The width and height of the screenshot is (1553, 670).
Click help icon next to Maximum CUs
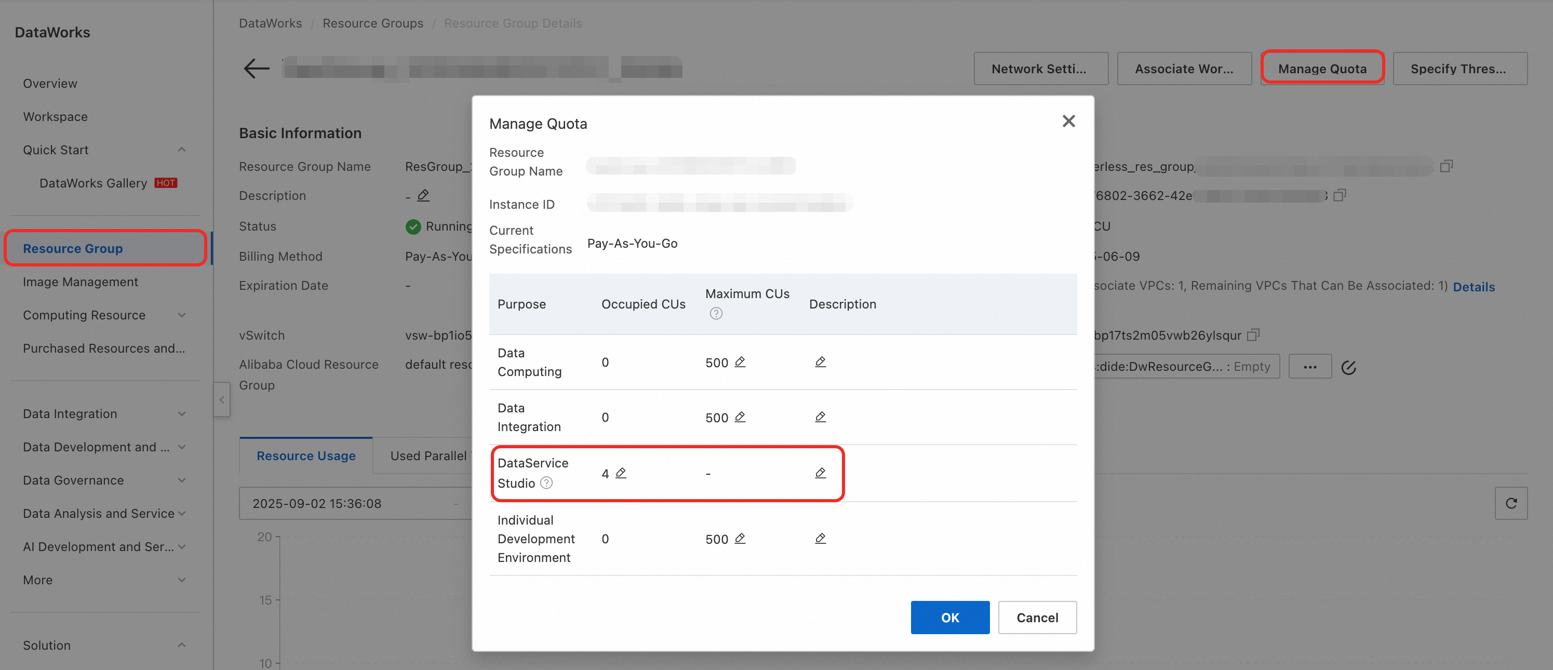click(x=716, y=314)
